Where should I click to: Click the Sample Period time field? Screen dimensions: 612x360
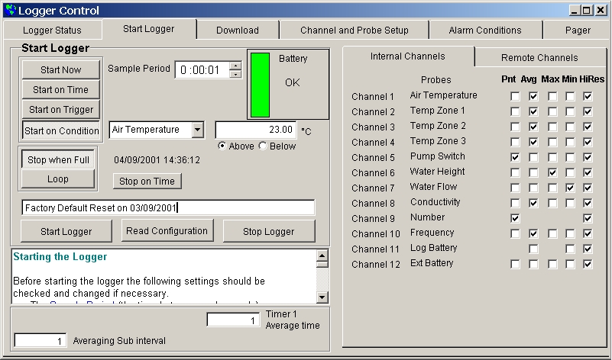coord(202,70)
